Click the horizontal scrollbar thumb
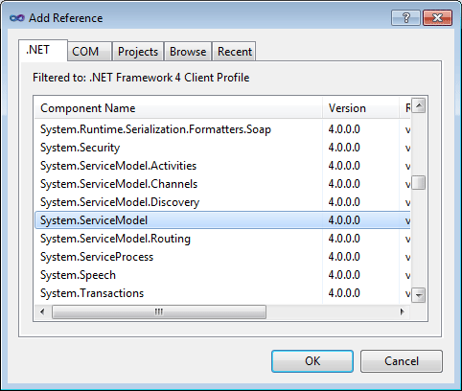 point(159,311)
